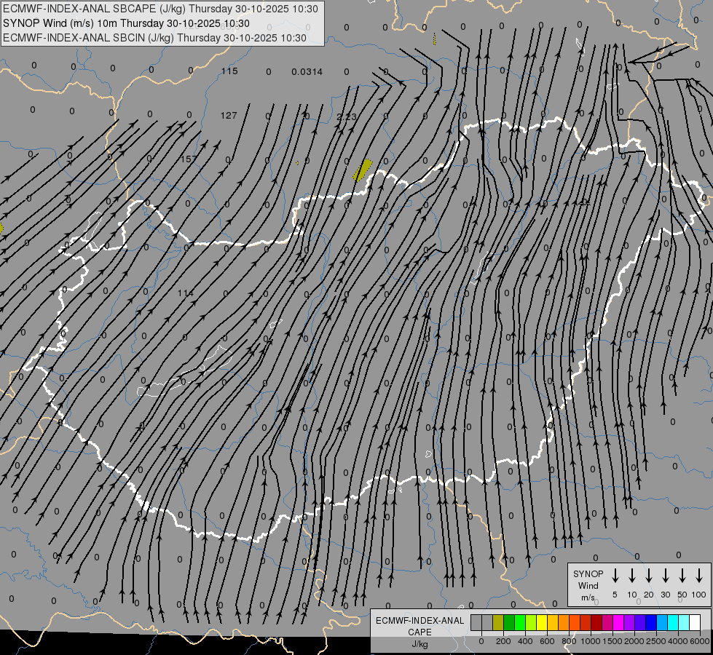Select the pure blue swatch near 2500
The width and height of the screenshot is (713, 655).
651,623
